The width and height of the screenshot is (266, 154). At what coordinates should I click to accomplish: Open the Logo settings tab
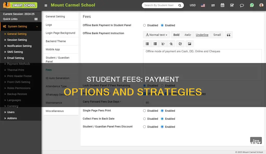tap(61, 25)
